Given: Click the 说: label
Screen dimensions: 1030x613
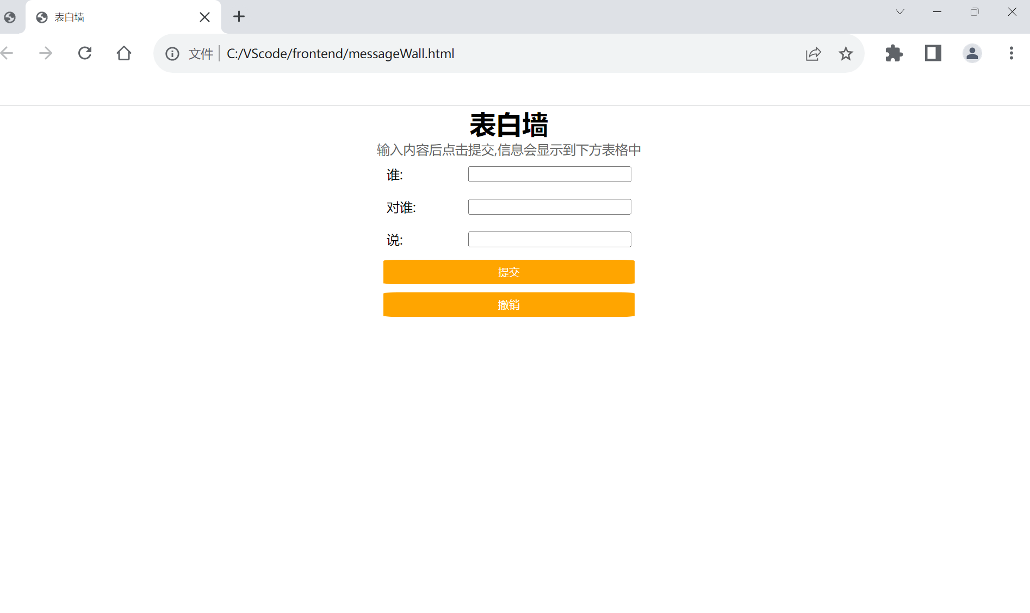Looking at the screenshot, I should pyautogui.click(x=395, y=240).
